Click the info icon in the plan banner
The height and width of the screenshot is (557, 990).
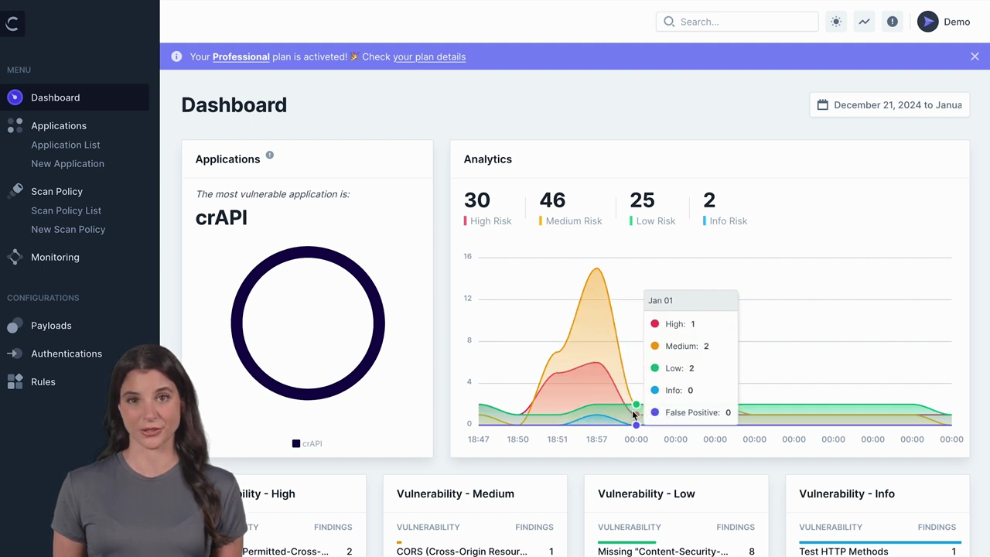pyautogui.click(x=176, y=56)
